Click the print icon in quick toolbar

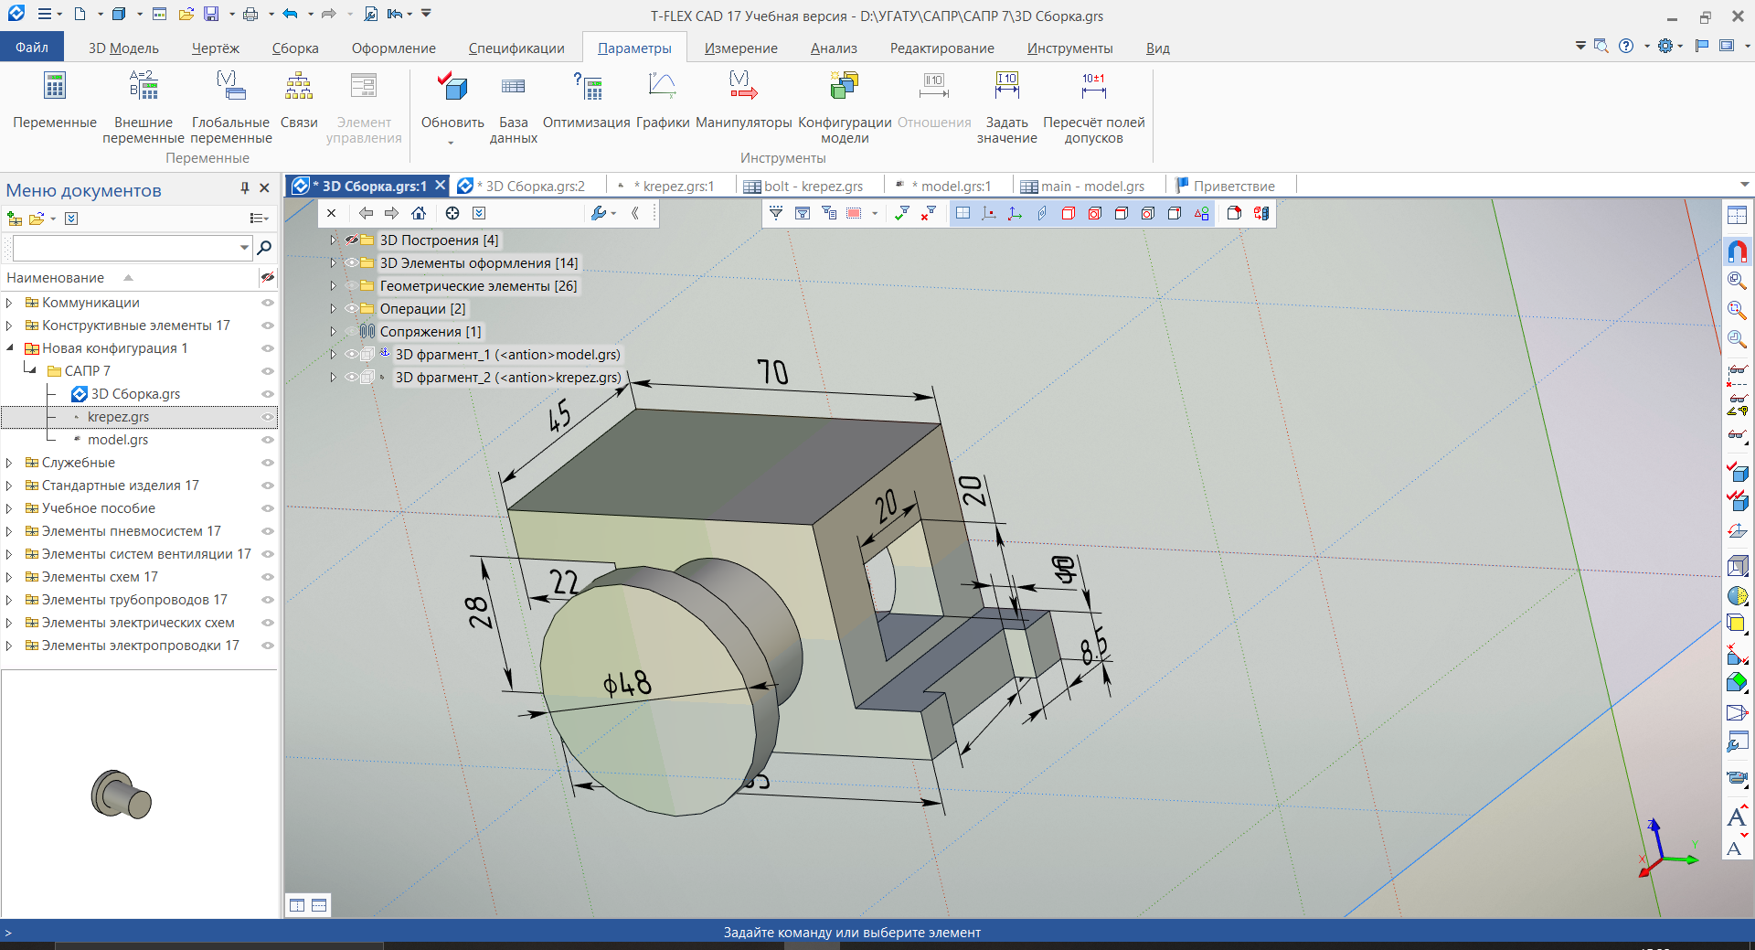click(x=250, y=14)
